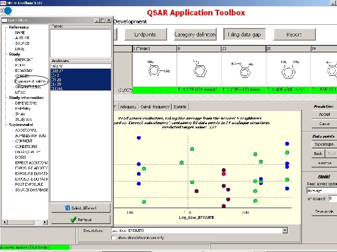Screen dimensions: 337x252
Task: Select the Reference tree node
Action: point(19,27)
